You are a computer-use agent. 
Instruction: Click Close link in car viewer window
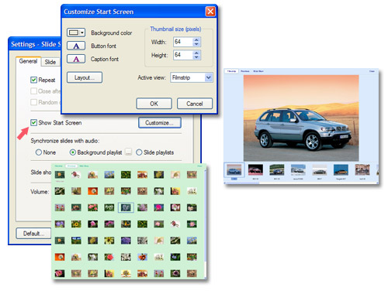pos(372,71)
